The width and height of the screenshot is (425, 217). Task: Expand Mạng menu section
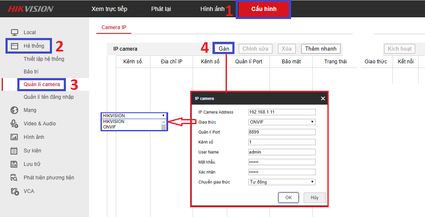click(x=30, y=110)
